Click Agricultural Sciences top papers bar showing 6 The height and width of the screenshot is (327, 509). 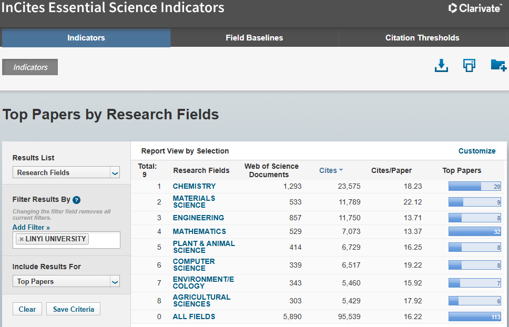point(475,300)
